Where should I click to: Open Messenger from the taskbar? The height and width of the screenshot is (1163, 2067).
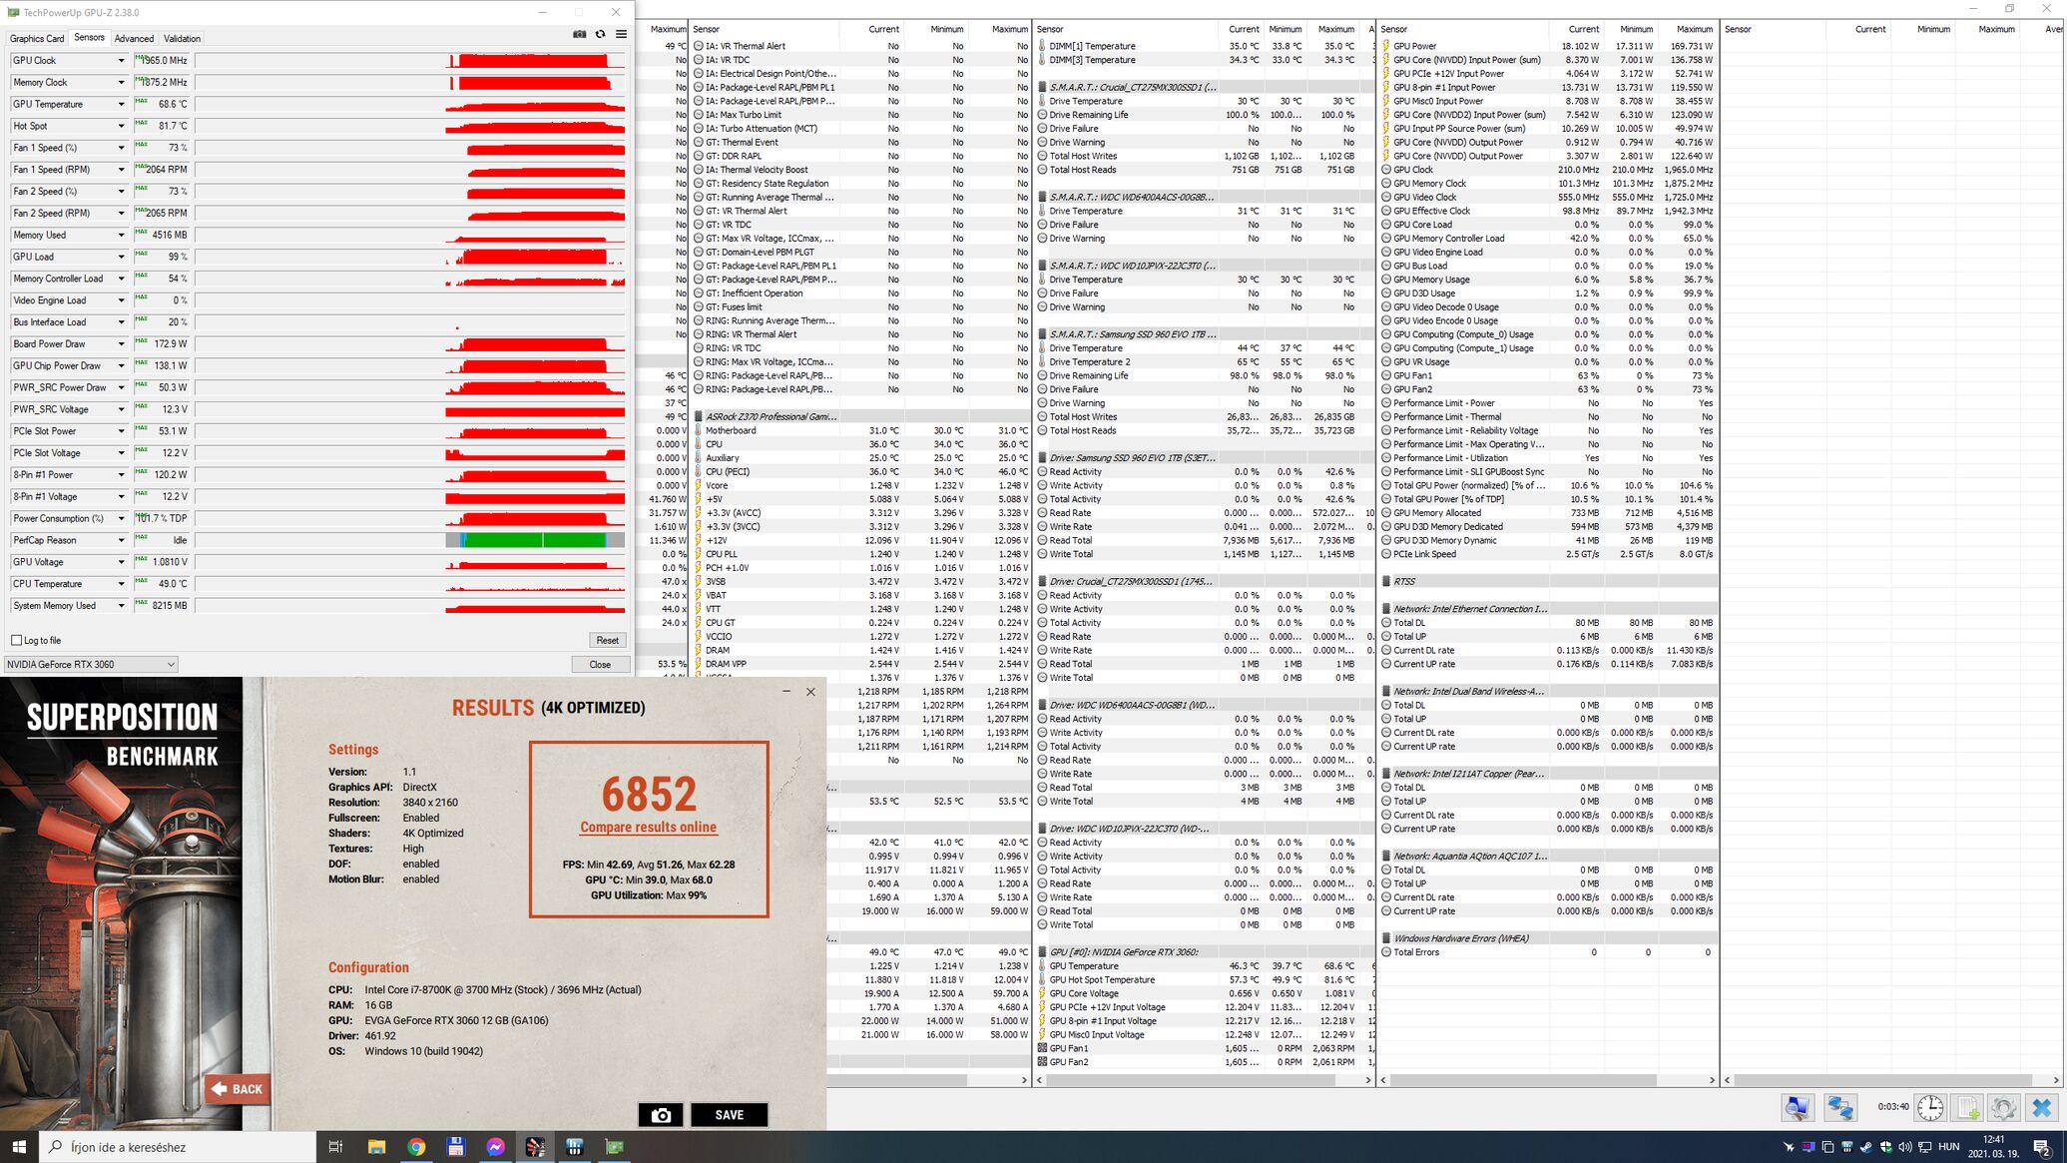pyautogui.click(x=495, y=1147)
